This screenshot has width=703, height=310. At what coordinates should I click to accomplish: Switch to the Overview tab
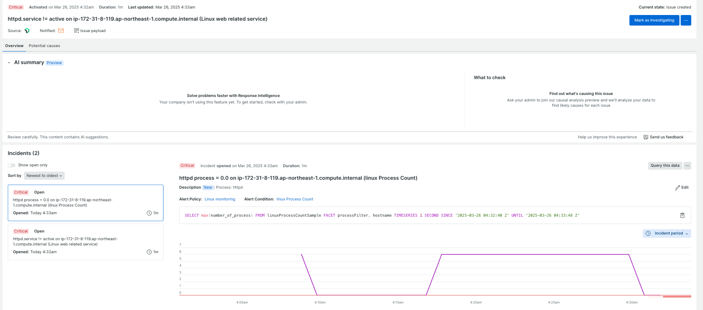(x=14, y=46)
